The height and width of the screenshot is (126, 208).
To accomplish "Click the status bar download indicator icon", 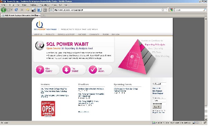I will [x=154, y=123].
